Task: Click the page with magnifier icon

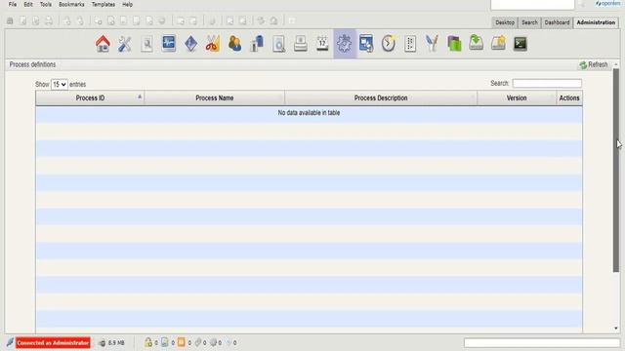Action: tap(279, 44)
